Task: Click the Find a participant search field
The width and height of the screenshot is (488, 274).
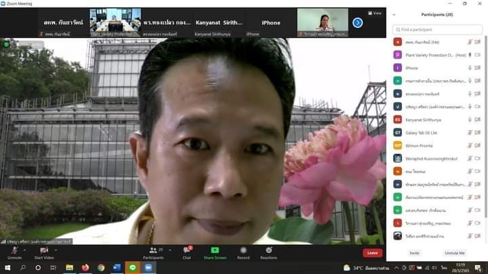Action: (x=437, y=30)
